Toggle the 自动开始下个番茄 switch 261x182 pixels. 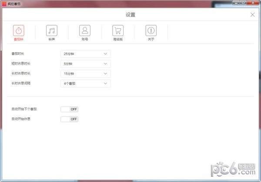tap(70, 109)
